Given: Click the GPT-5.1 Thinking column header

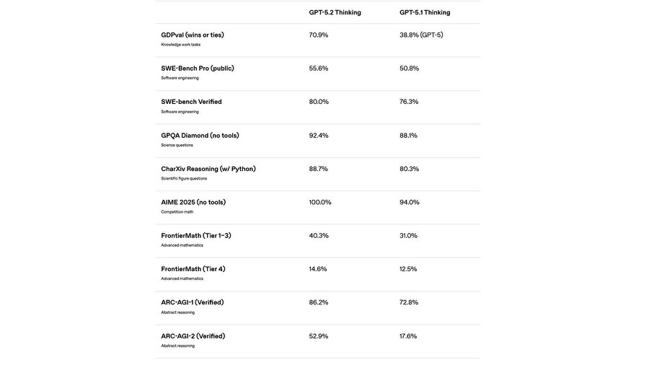Looking at the screenshot, I should [x=425, y=12].
